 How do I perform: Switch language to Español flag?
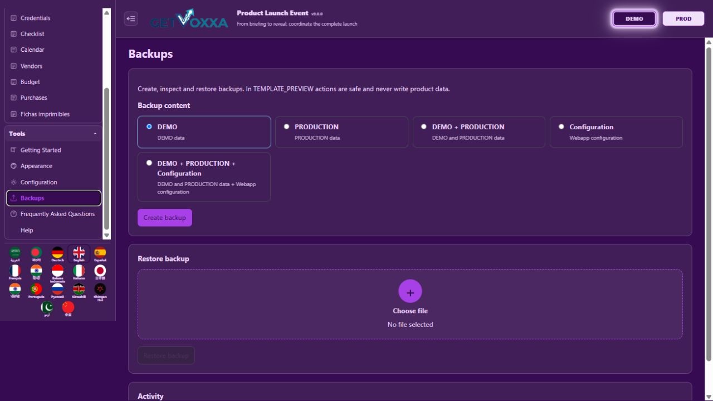pyautogui.click(x=100, y=254)
